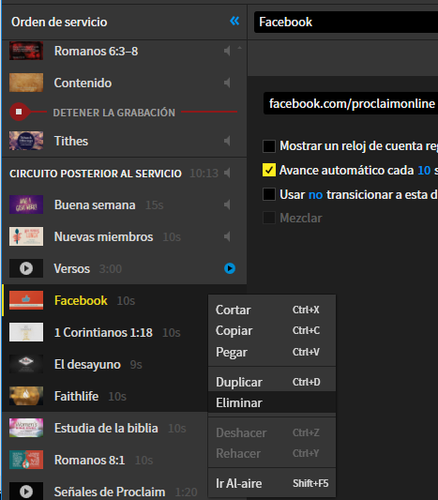Click the Faithlife thumbnail
438x500 pixels.
point(26,396)
